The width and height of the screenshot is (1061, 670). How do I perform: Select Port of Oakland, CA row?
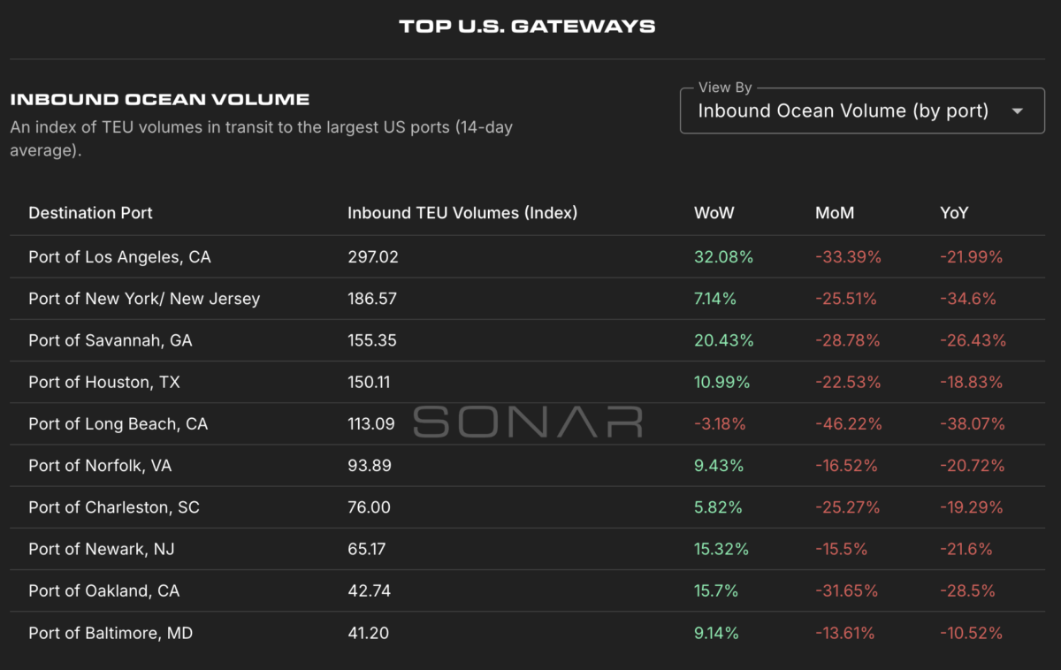tap(103, 590)
